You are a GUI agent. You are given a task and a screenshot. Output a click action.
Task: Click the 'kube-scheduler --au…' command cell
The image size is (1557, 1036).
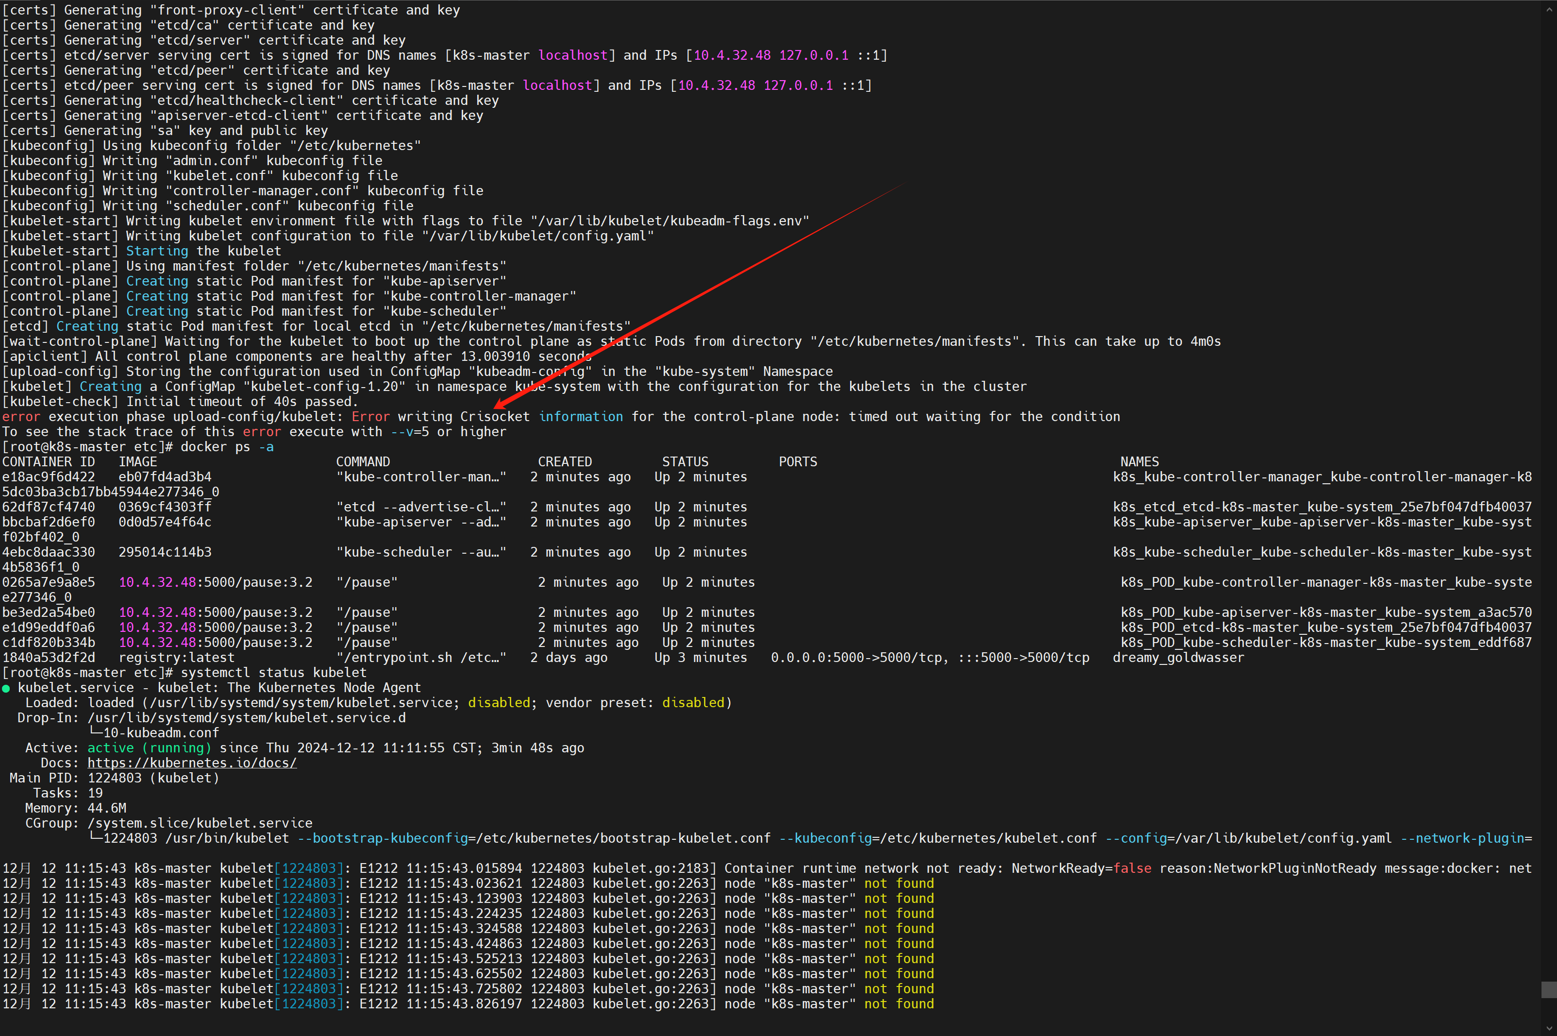[x=421, y=552]
